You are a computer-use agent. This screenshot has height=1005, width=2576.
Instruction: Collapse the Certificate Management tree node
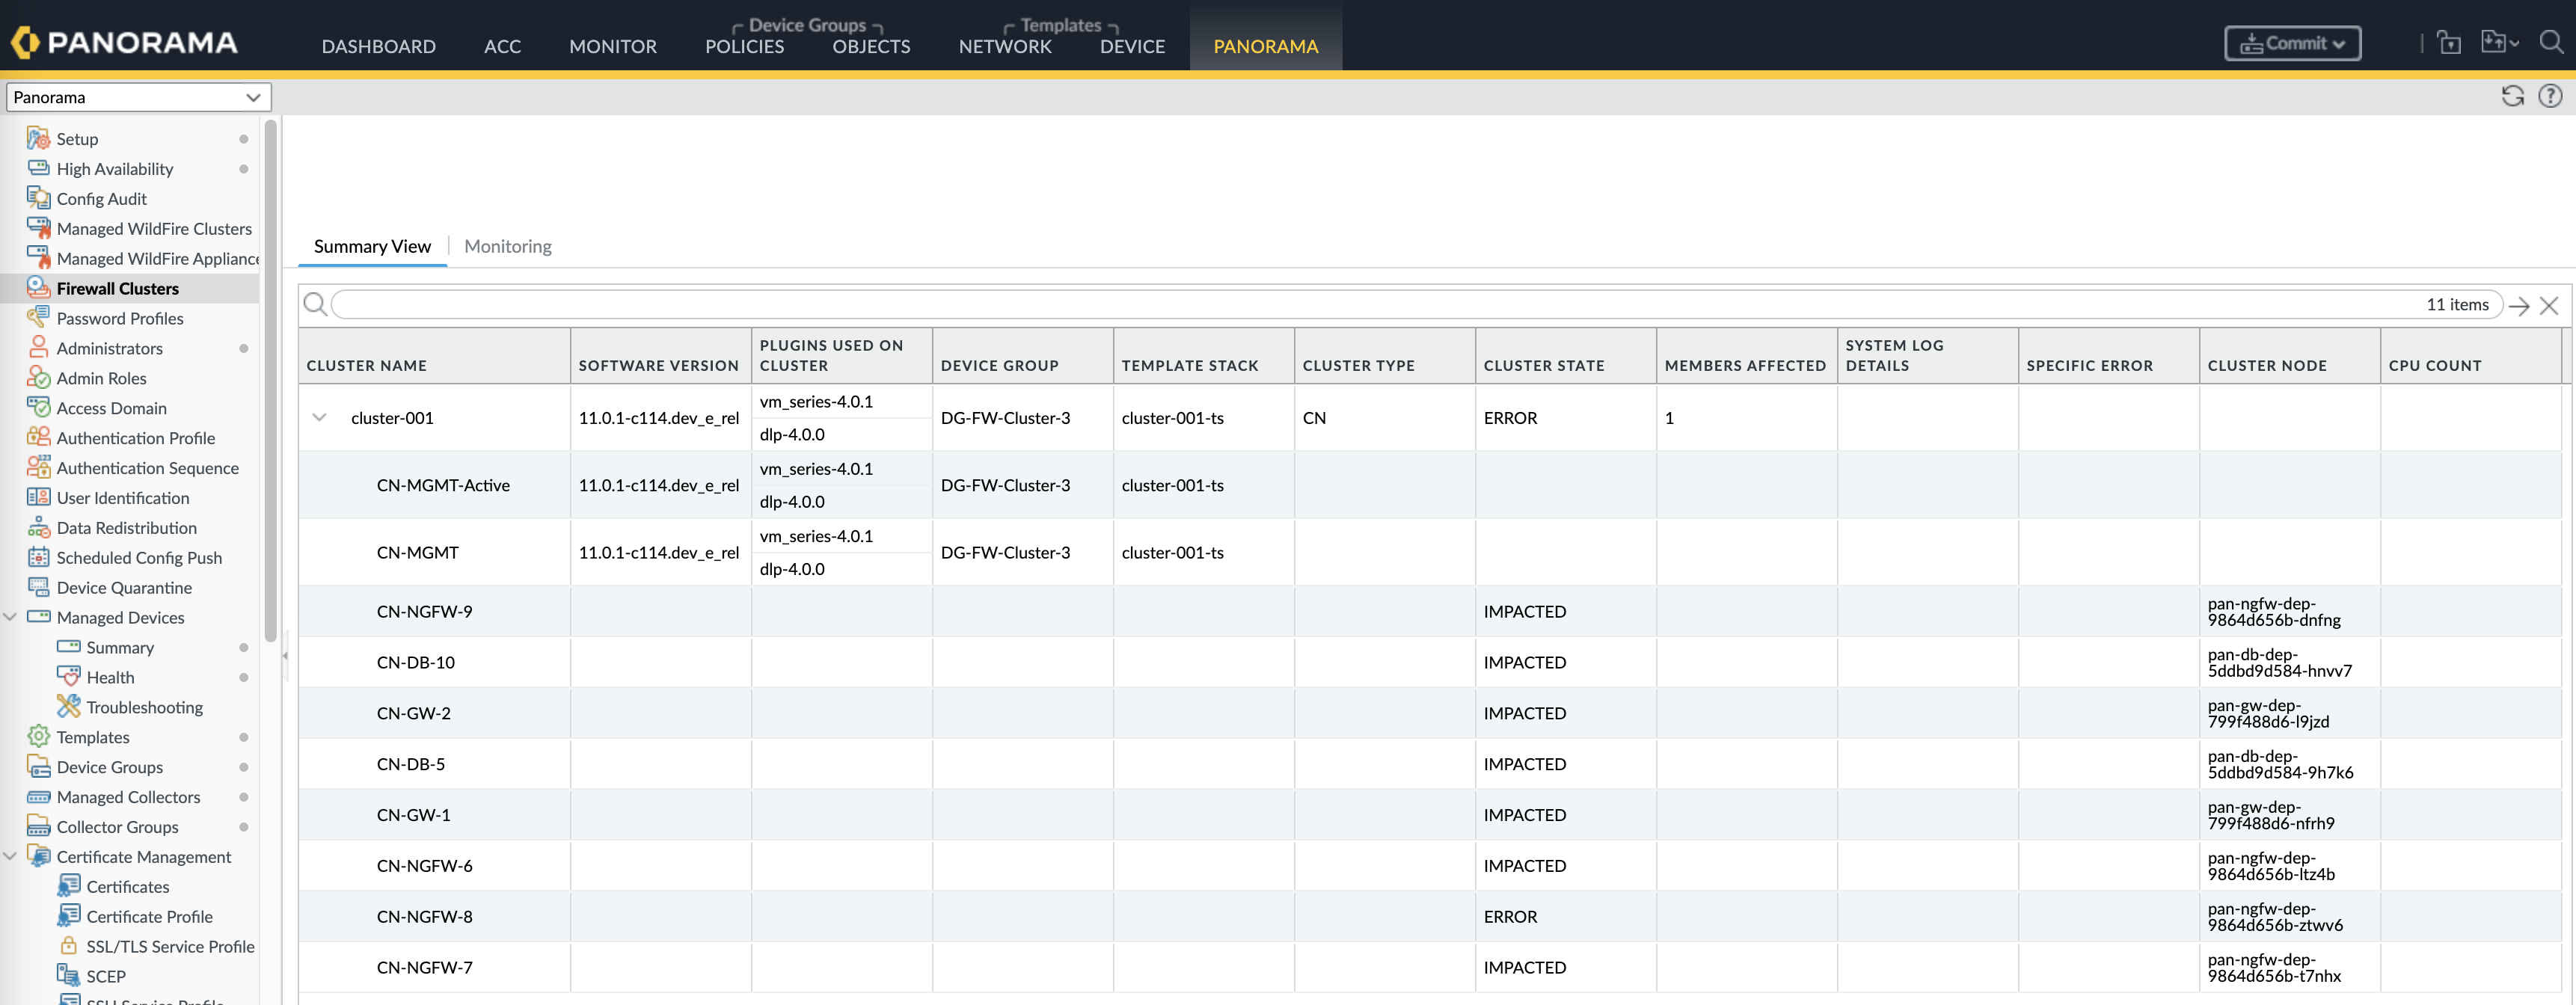10,857
